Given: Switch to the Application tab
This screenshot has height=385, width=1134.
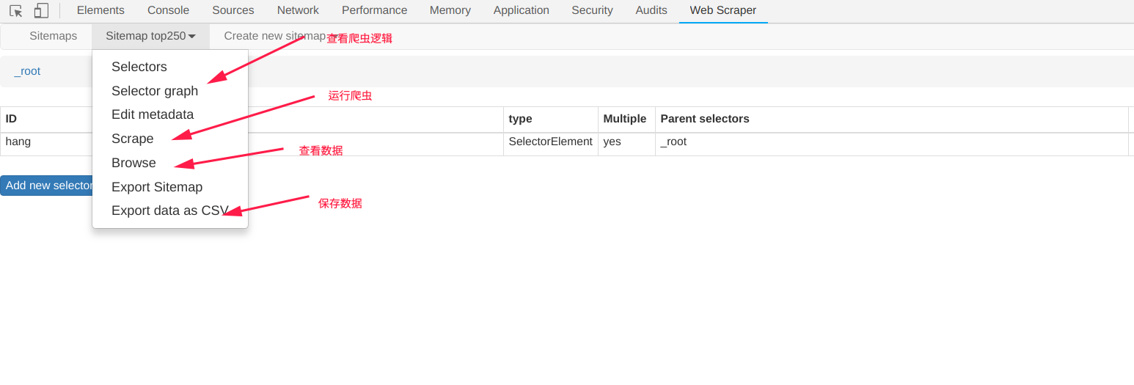Looking at the screenshot, I should 521,10.
